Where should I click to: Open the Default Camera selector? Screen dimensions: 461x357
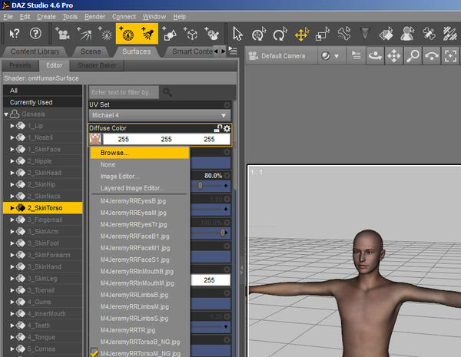[x=284, y=56]
